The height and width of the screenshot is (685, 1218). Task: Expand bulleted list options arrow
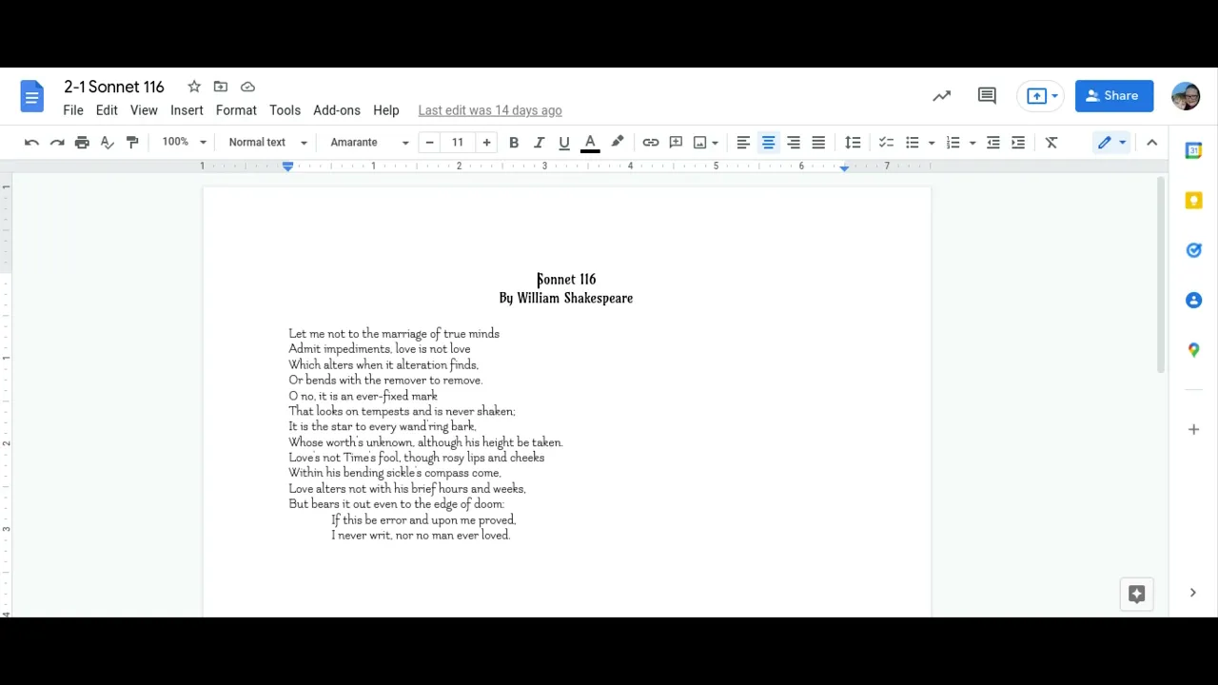tap(932, 143)
